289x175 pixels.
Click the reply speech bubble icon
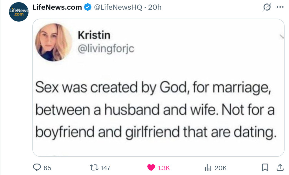tap(37, 168)
